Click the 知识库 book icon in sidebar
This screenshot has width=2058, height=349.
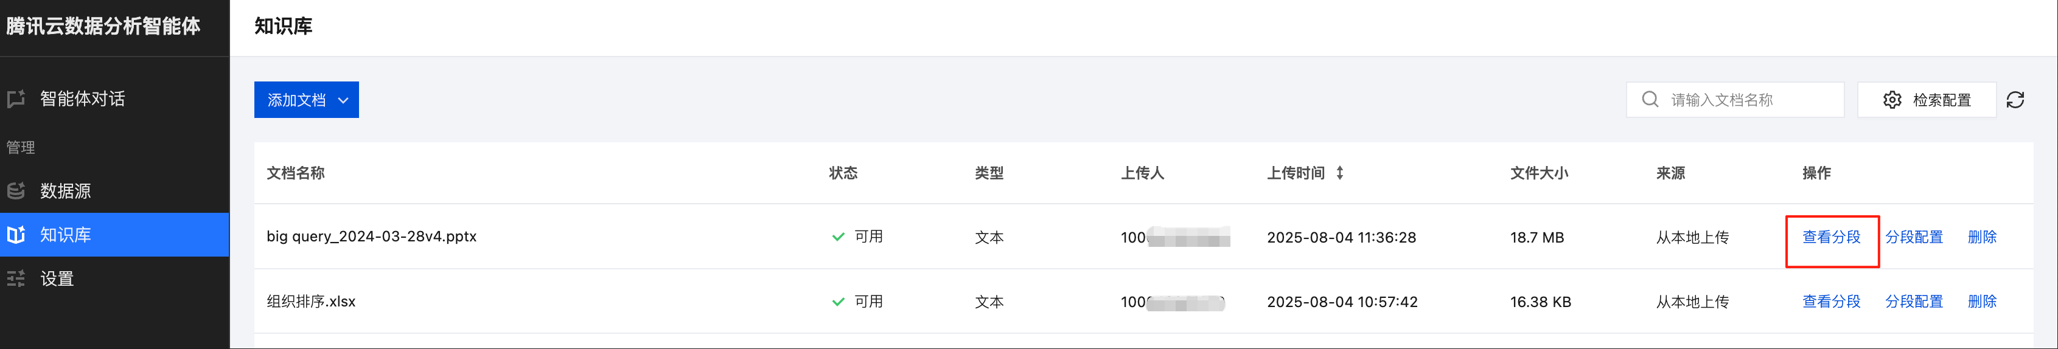point(16,235)
